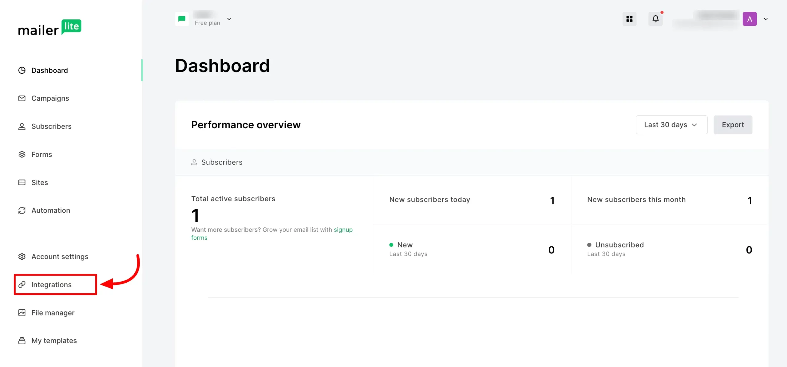Open Integrations in the sidebar
Image resolution: width=787 pixels, height=367 pixels.
(x=51, y=285)
